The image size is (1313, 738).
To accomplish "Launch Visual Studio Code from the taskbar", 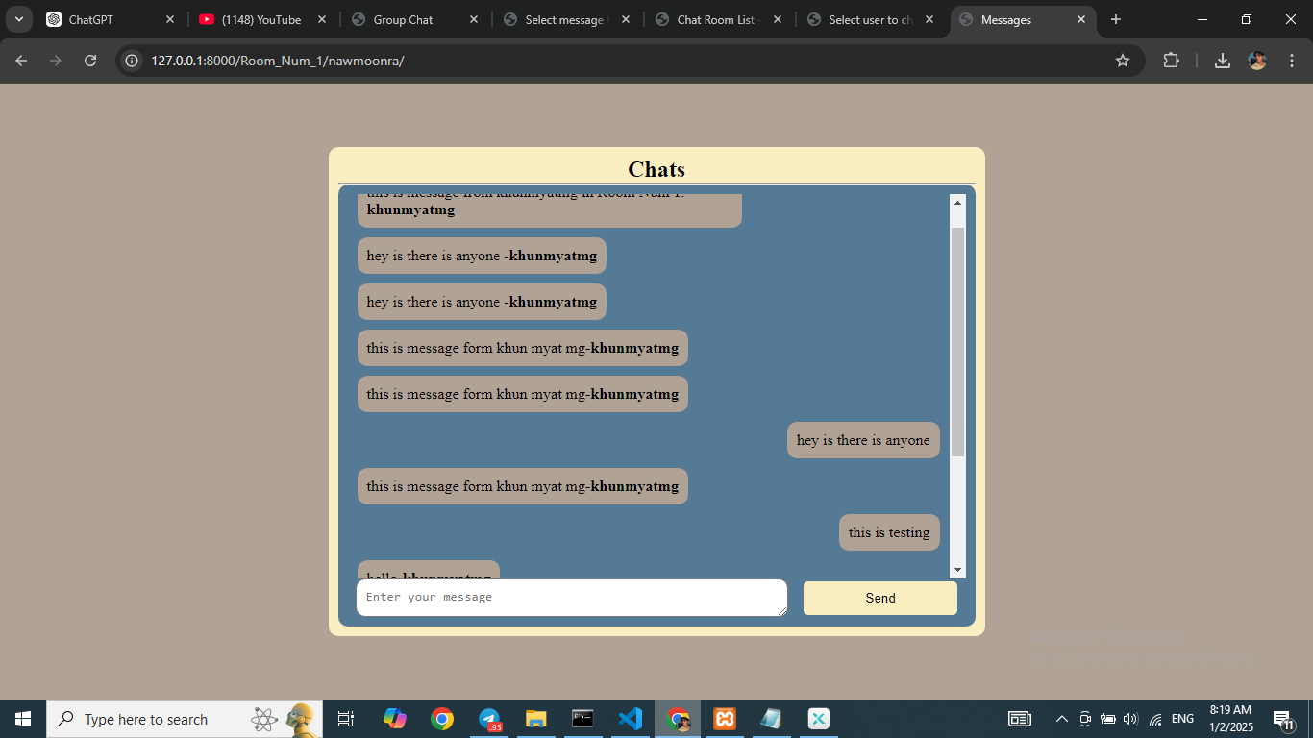I will (631, 719).
